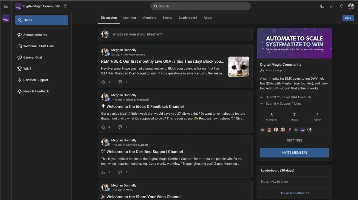Click the Certified Support channel tag under Meghan Donnelly

pyautogui.click(x=137, y=145)
